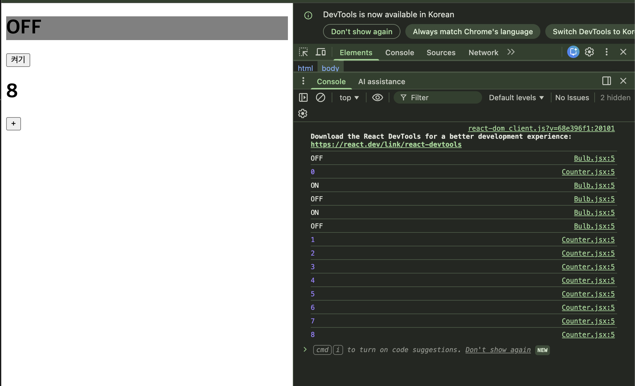The image size is (635, 386).
Task: Toggle drawer dock layout icon
Action: tap(606, 81)
